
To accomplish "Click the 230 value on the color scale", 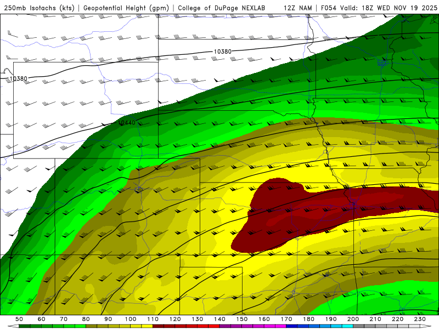I will [x=420, y=319].
